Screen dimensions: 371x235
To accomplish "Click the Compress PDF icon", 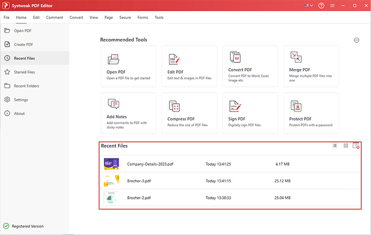I will (174, 106).
